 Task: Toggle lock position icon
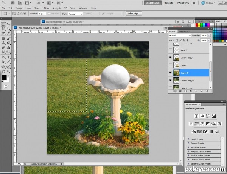point(184,40)
